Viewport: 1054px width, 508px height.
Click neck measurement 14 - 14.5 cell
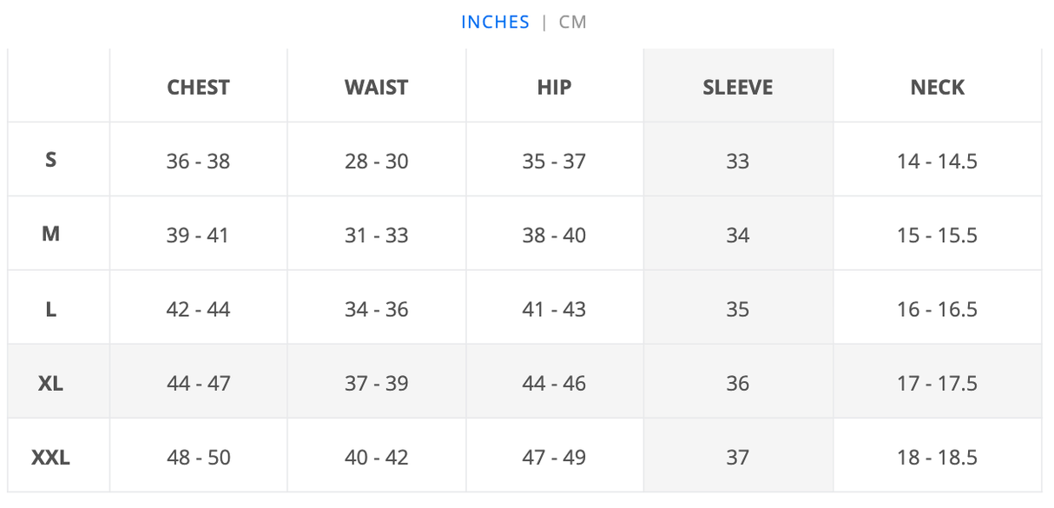[x=937, y=161]
